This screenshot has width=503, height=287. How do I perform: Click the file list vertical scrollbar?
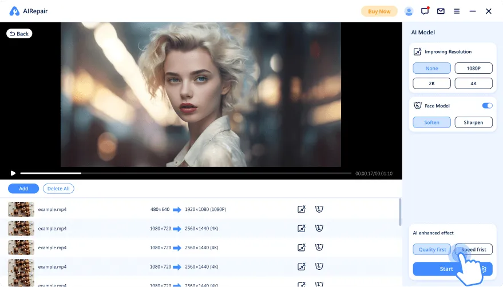(399, 212)
